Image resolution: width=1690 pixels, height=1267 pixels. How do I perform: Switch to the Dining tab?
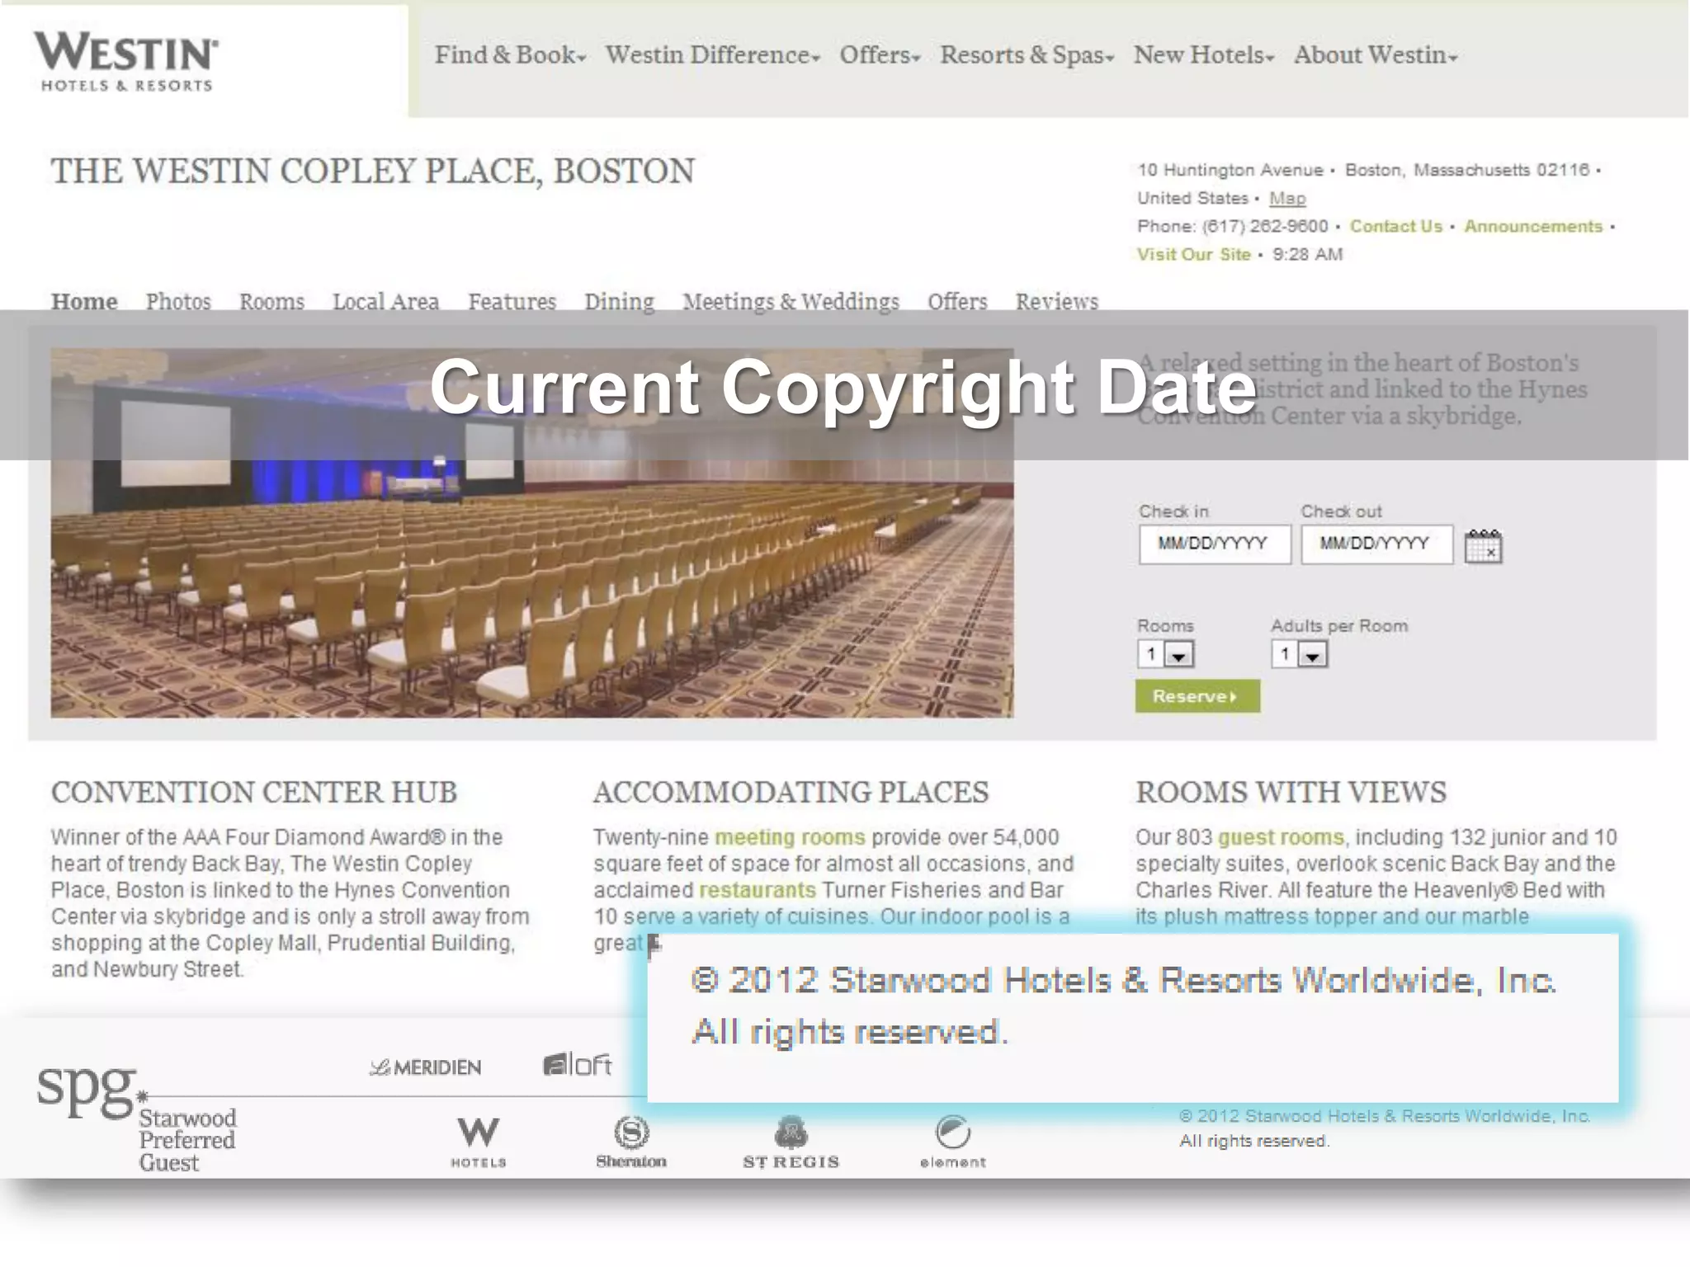click(x=619, y=302)
